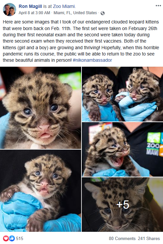Open the three-dot post options menu
The height and width of the screenshot is (244, 163).
coord(158,6)
